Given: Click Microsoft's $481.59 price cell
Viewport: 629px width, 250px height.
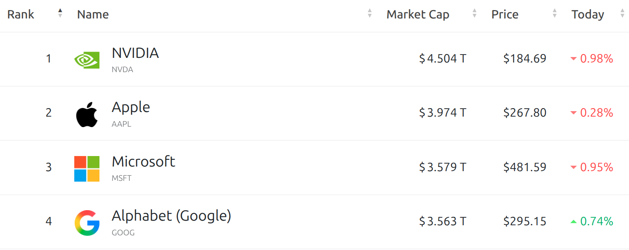Looking at the screenshot, I should click(525, 167).
